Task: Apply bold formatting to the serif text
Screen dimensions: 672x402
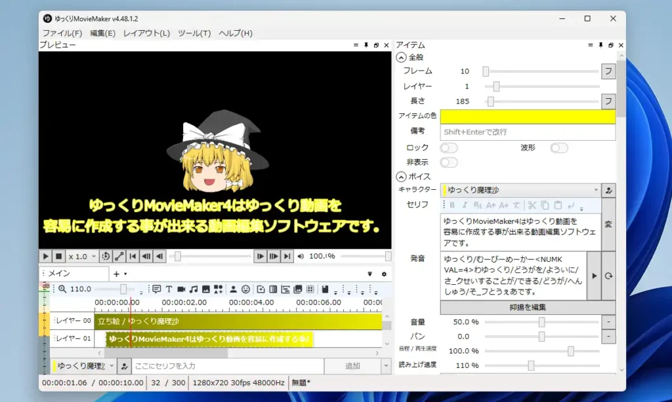Action: coord(453,205)
